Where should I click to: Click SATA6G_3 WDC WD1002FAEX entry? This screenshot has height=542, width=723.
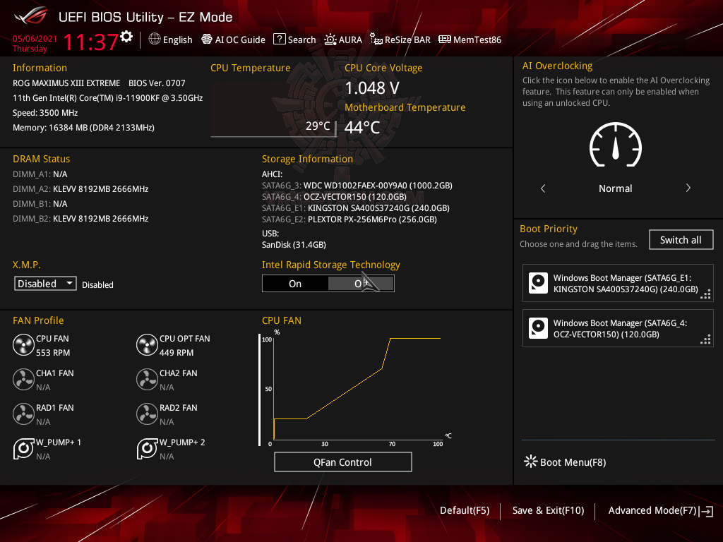[357, 186]
